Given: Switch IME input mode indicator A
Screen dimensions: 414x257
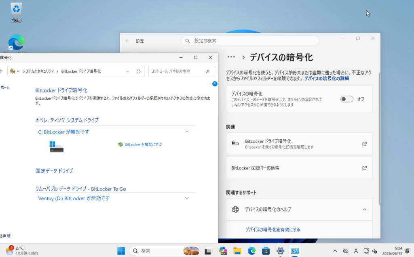Looking at the screenshot, I should [356, 251].
